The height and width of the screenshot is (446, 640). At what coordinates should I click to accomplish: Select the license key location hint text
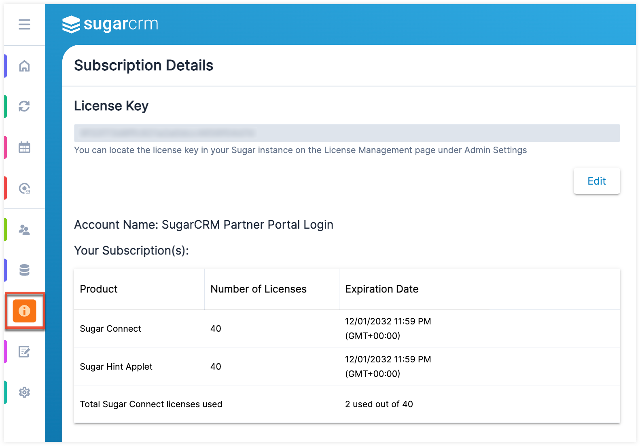[x=300, y=150]
